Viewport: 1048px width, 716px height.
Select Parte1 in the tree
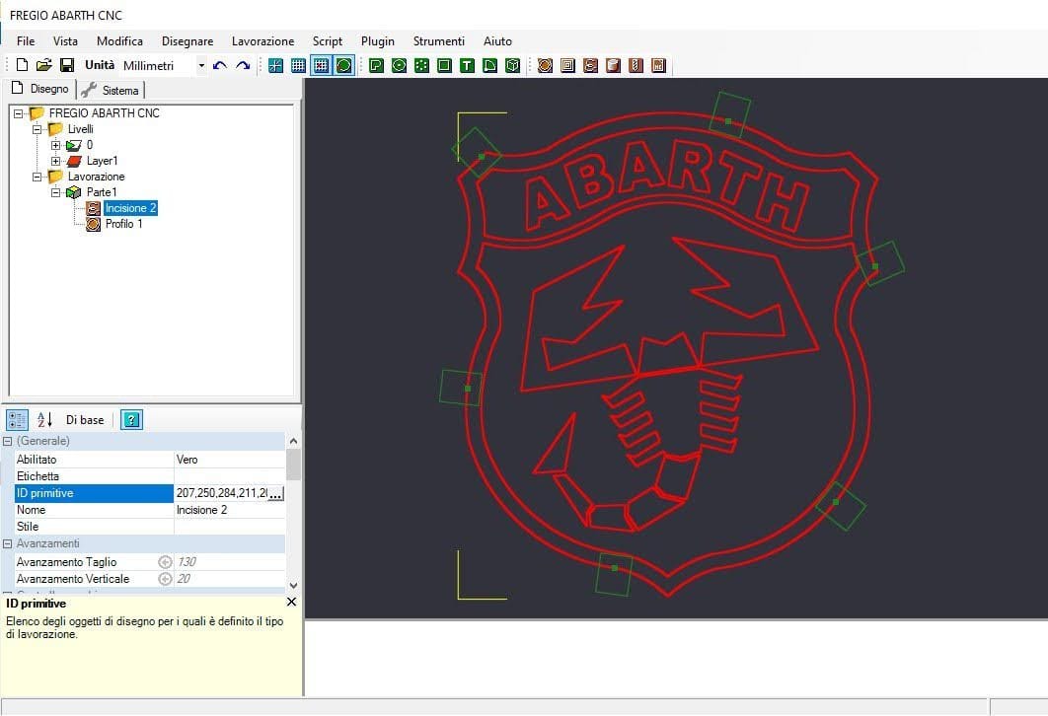102,192
